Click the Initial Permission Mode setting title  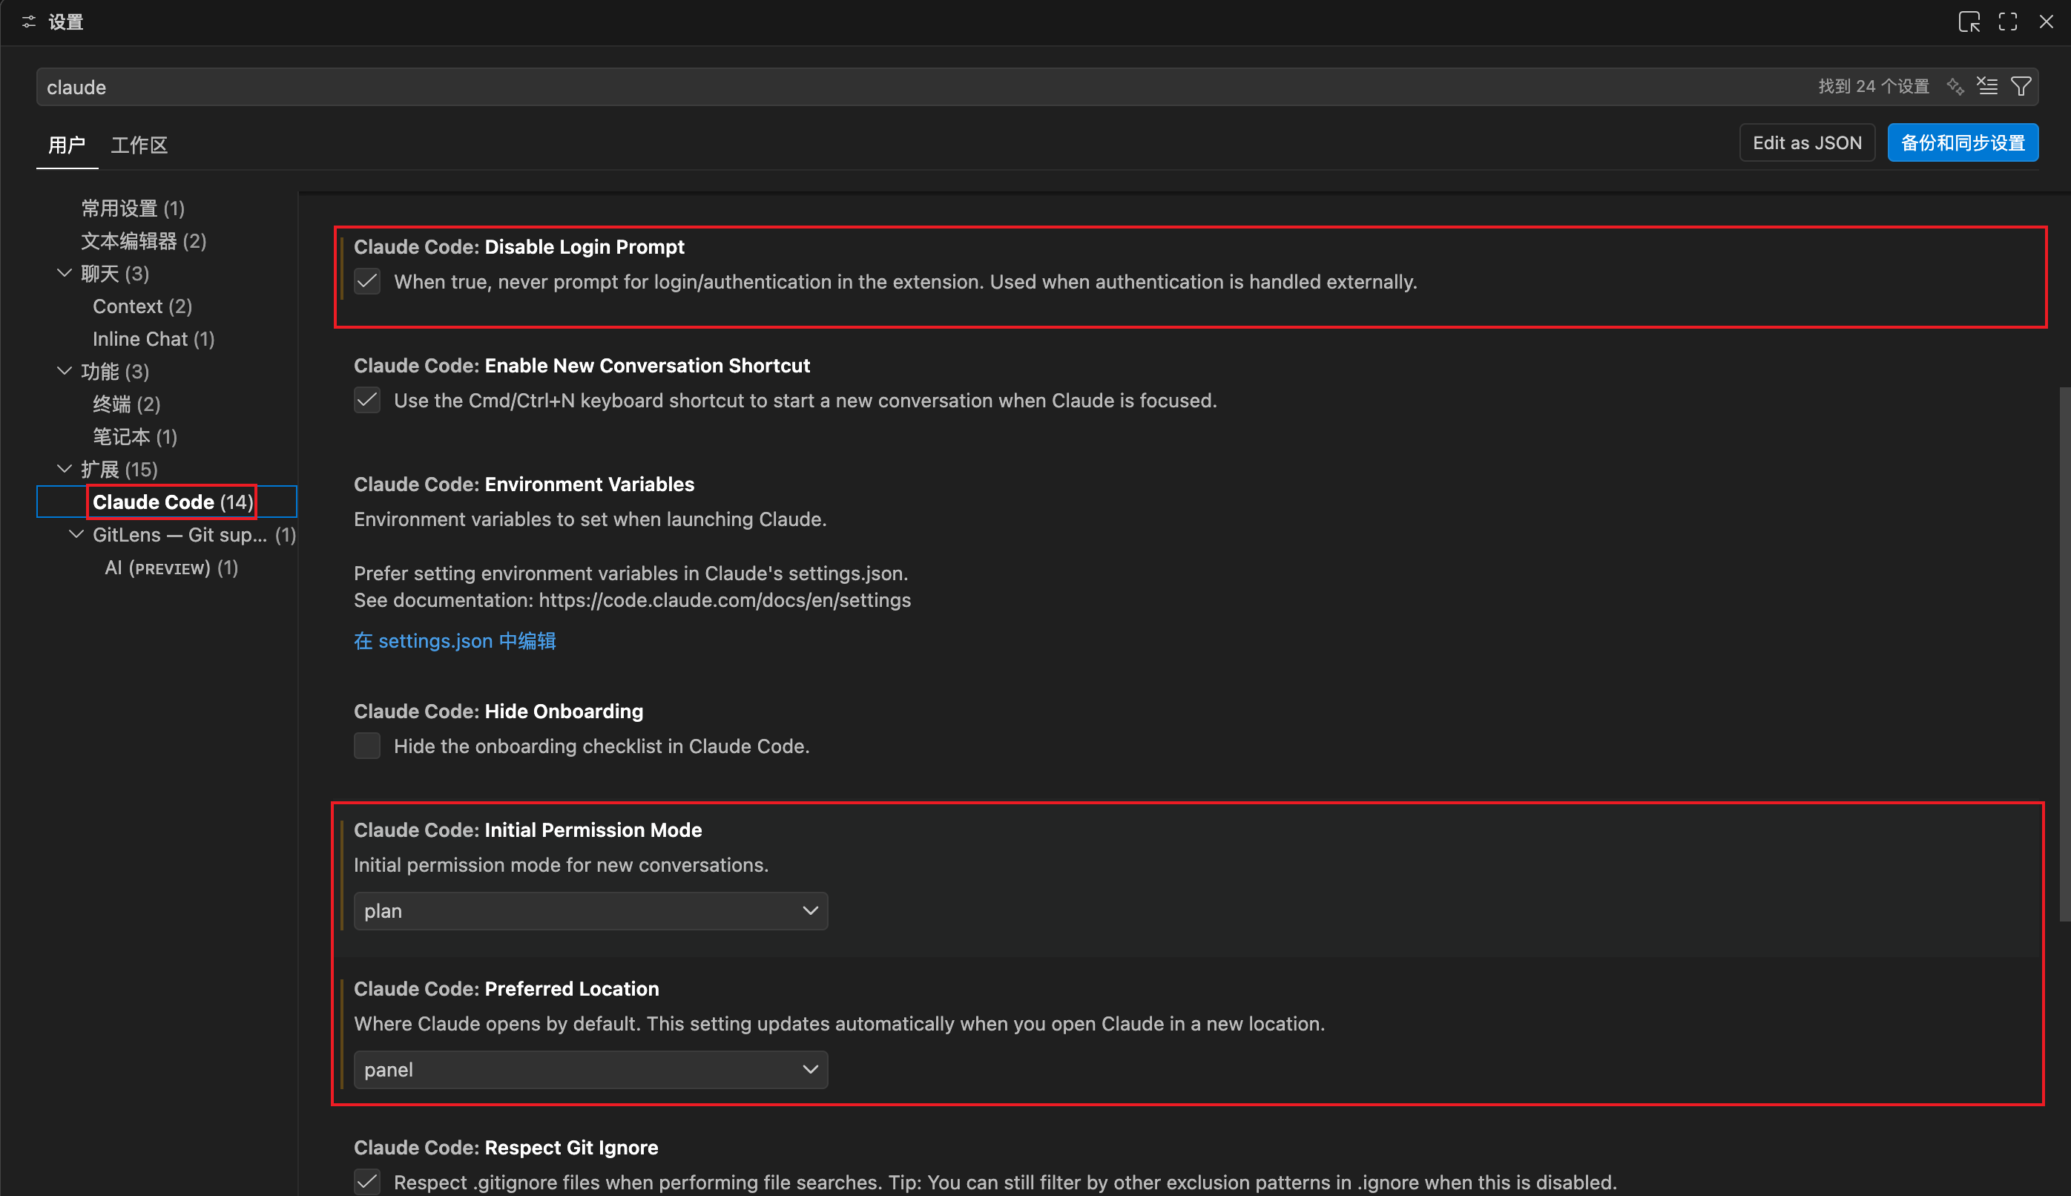click(x=528, y=830)
